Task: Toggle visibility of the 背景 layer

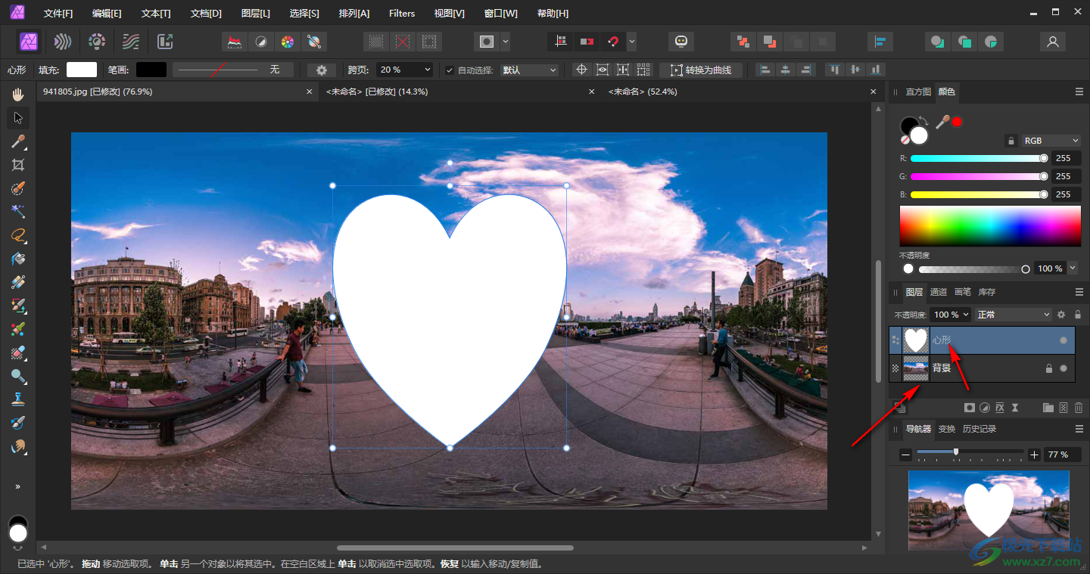Action: [x=1064, y=368]
